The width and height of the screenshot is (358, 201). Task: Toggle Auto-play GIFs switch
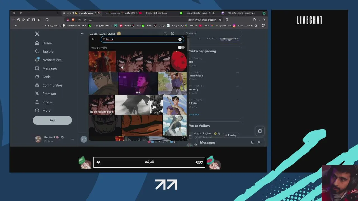[181, 47]
